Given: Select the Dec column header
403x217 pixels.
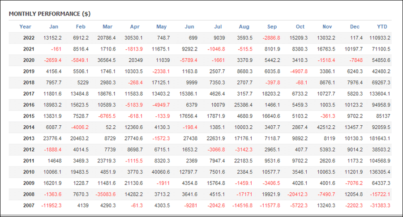Looking at the screenshot, I should (x=355, y=26).
